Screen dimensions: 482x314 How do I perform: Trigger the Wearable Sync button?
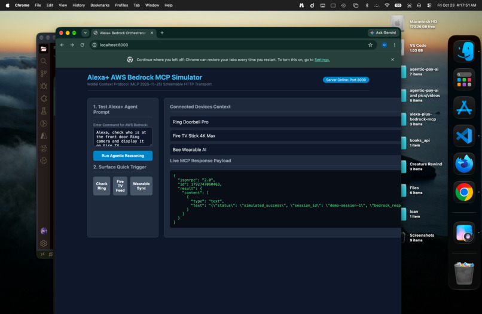(141, 186)
